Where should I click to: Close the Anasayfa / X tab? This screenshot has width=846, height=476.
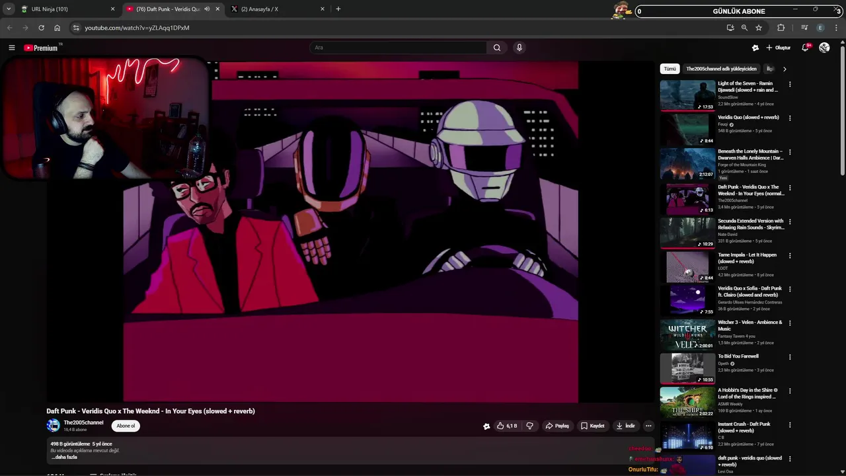coord(323,9)
